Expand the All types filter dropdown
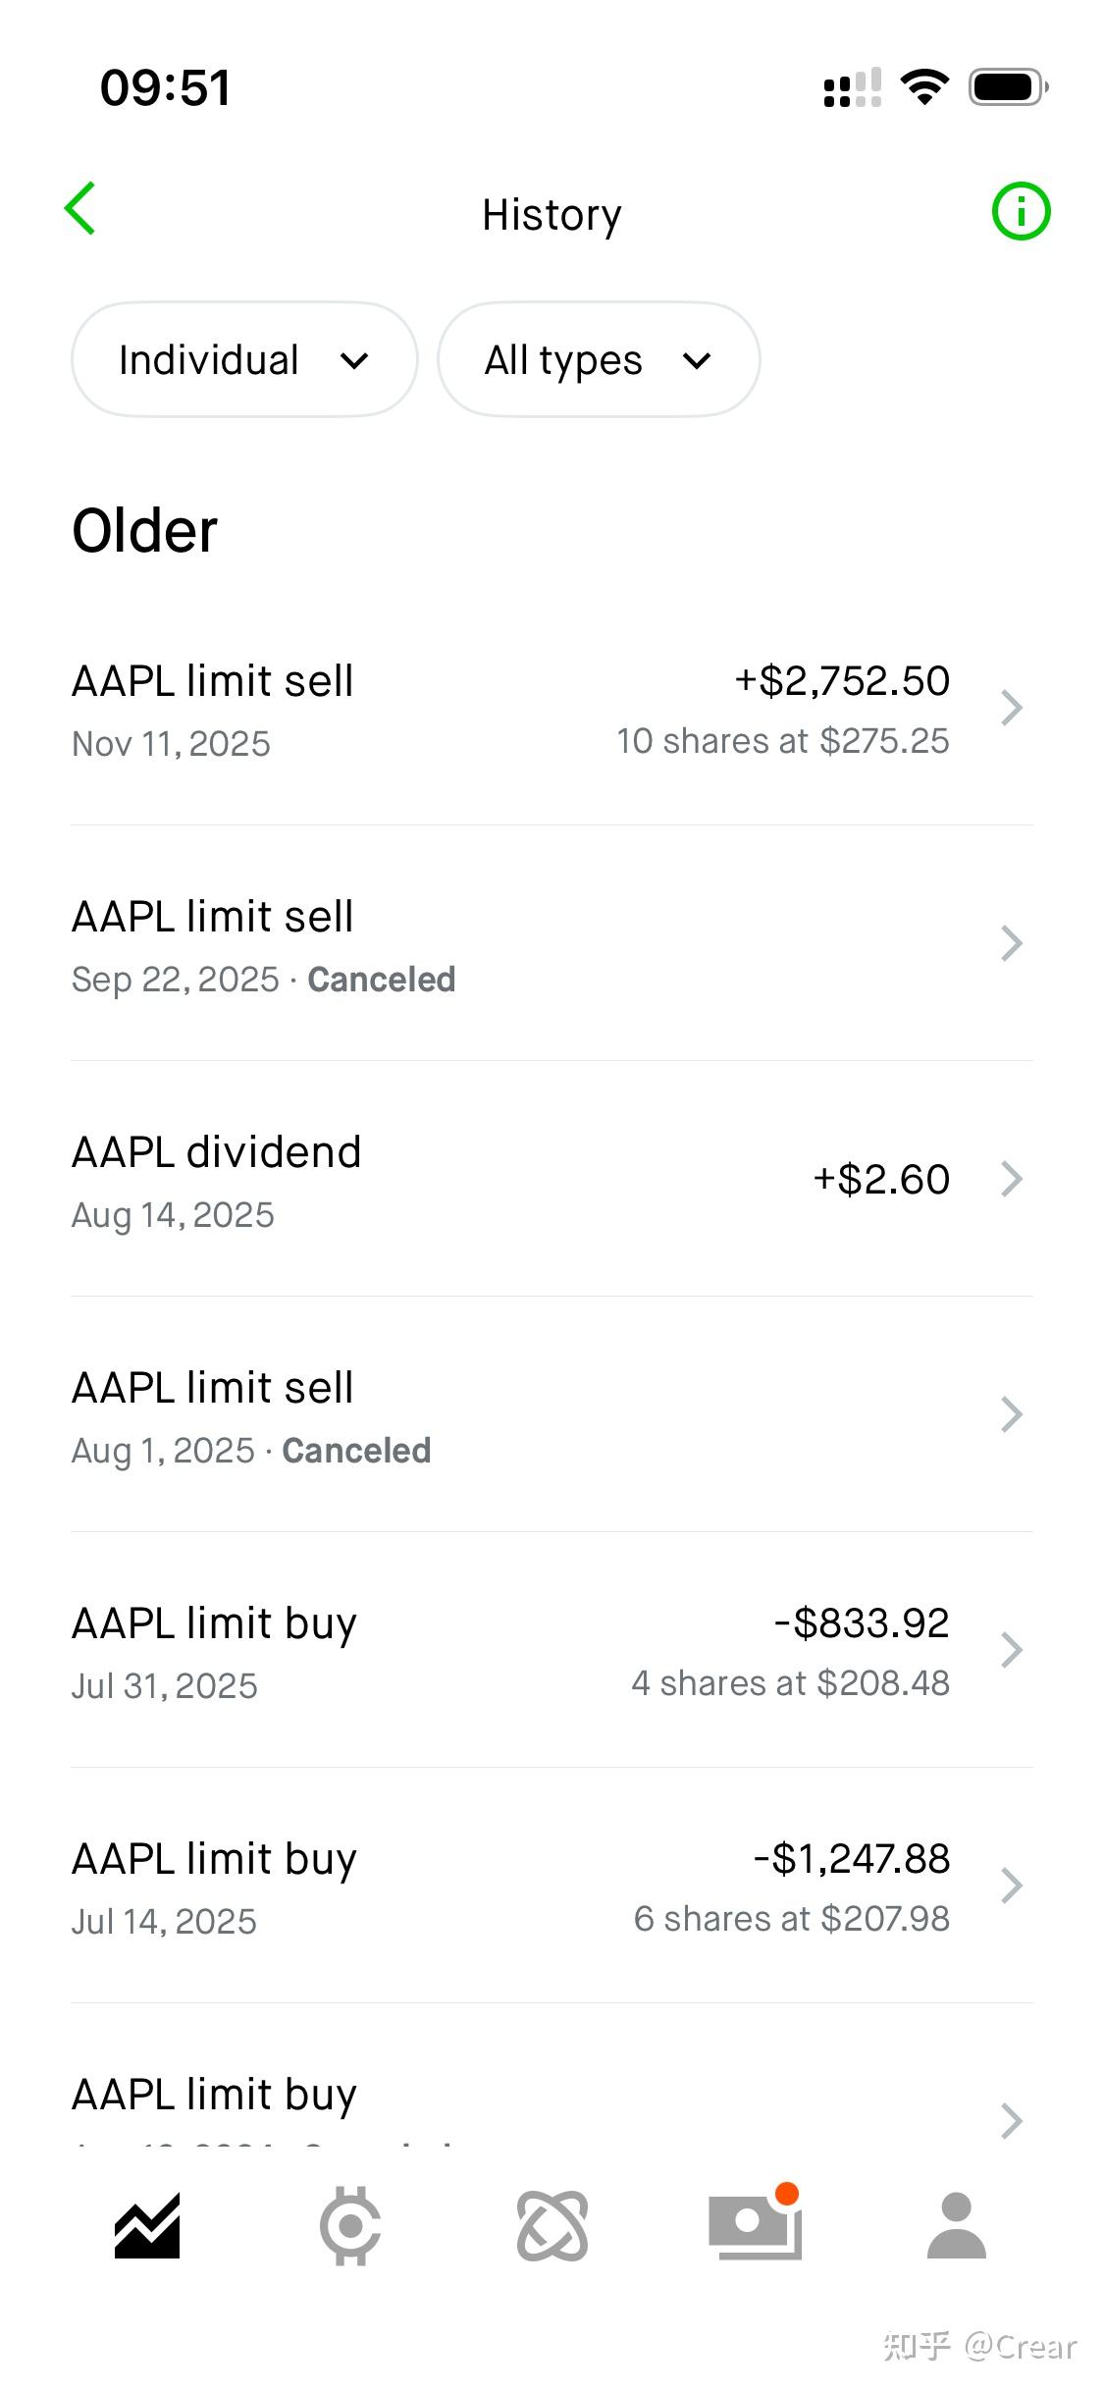This screenshot has width=1104, height=2391. pyautogui.click(x=599, y=360)
